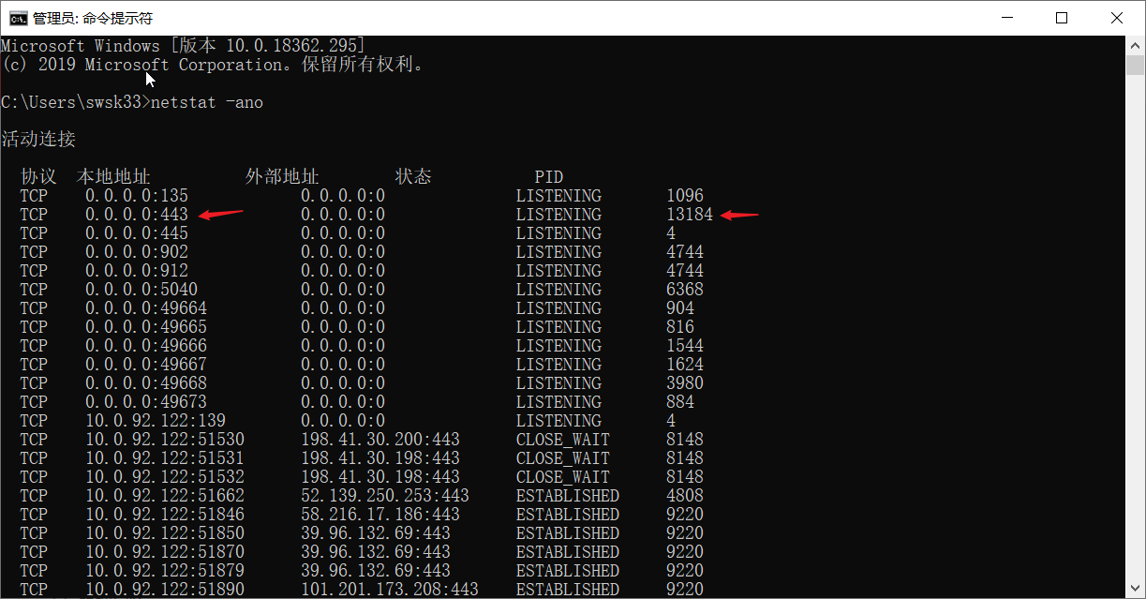Viewport: 1146px width, 599px height.
Task: Click foreign address 58.216.17.186:443
Action: pyautogui.click(x=380, y=515)
